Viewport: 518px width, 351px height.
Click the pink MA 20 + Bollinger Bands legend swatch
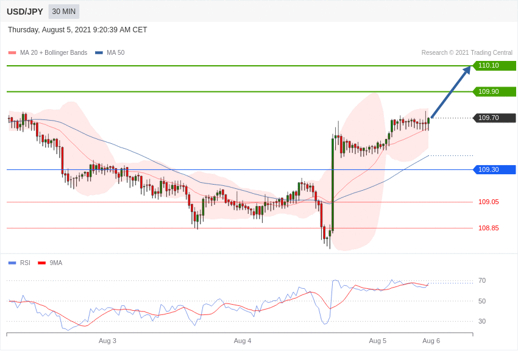tap(12, 52)
